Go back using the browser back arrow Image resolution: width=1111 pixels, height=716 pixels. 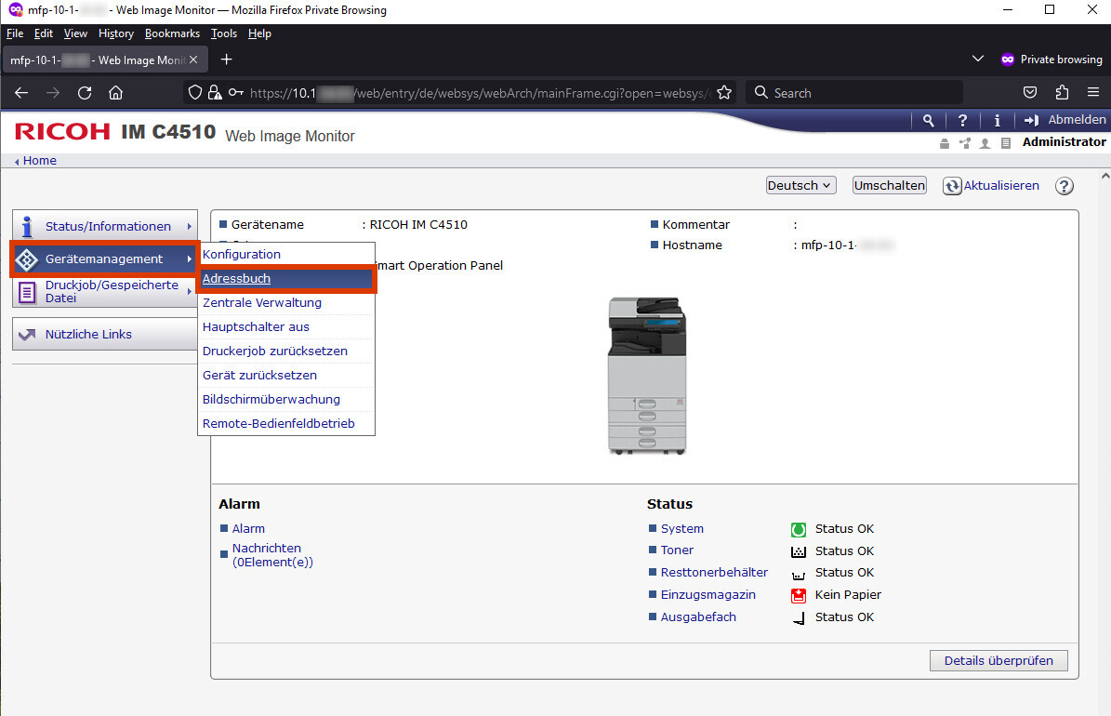(x=21, y=93)
